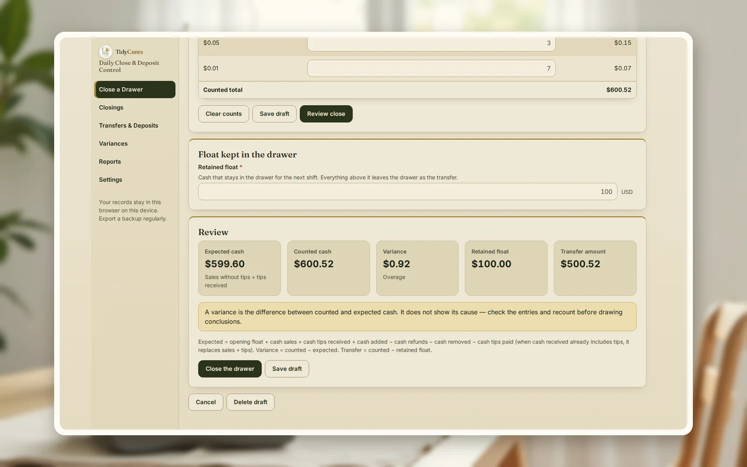Screen dimensions: 747x467
Task: Open Settings from the sidebar
Action: pos(135,180)
